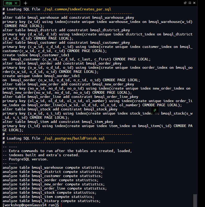
Task: Click the 'analyze table bmsql_warehouse' line
Action: 53,167
